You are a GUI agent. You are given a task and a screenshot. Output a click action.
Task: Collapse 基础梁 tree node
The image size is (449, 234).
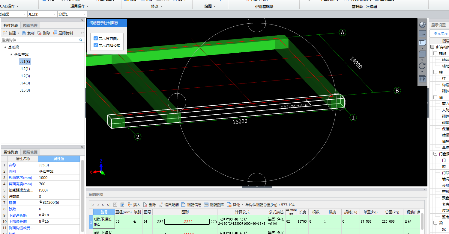coord(5,47)
